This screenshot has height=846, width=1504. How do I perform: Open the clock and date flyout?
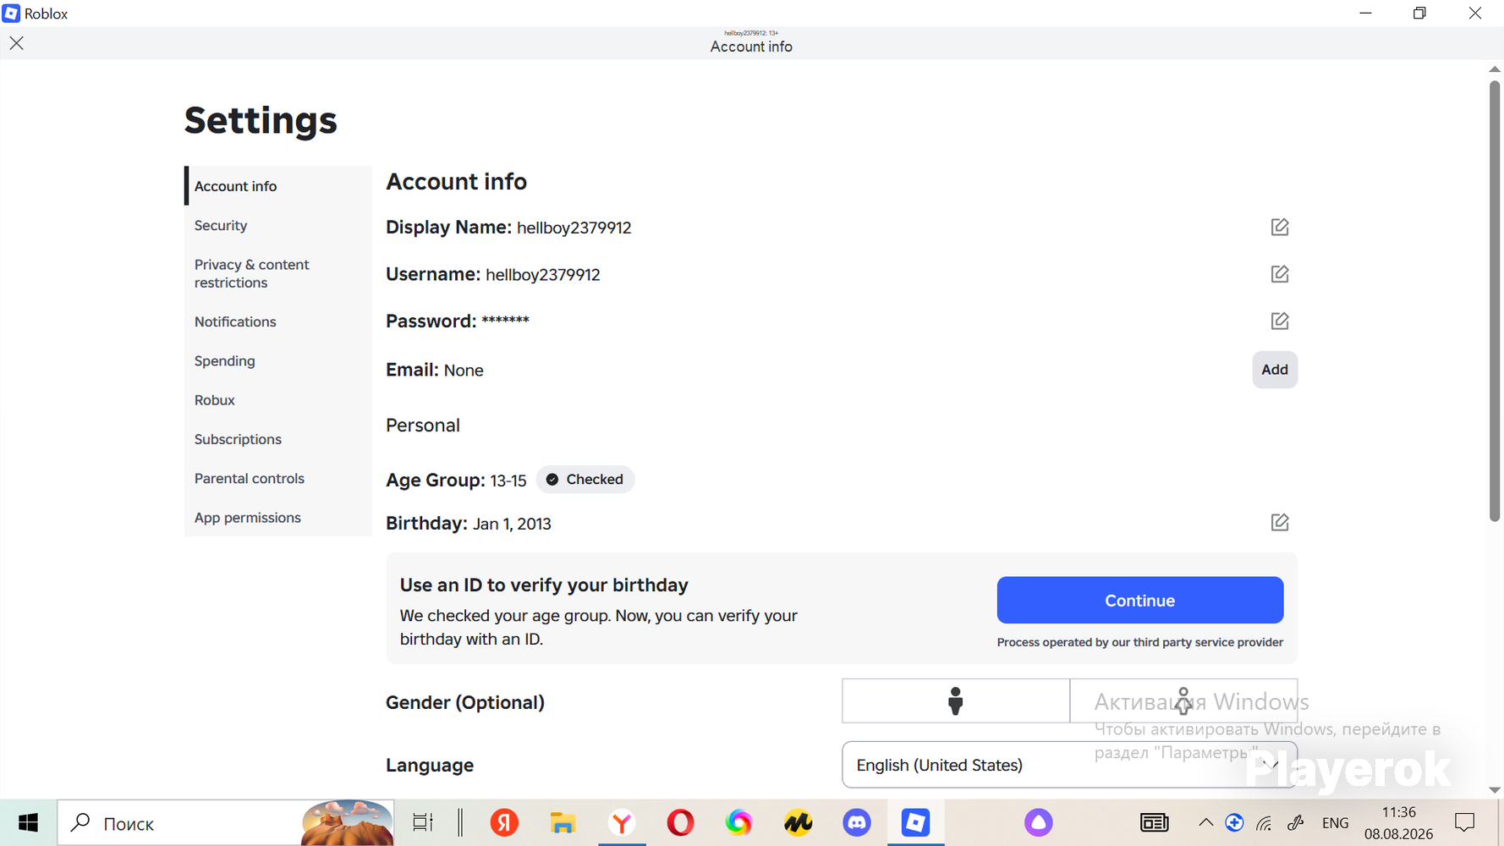coord(1398,823)
